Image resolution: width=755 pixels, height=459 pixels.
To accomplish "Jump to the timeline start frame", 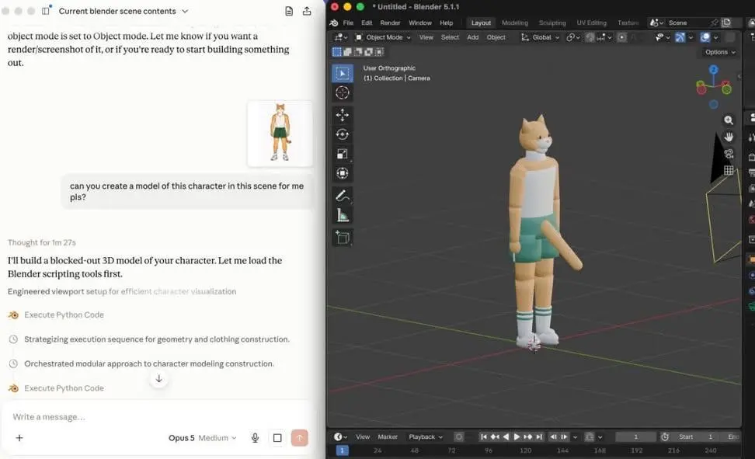I will point(483,436).
